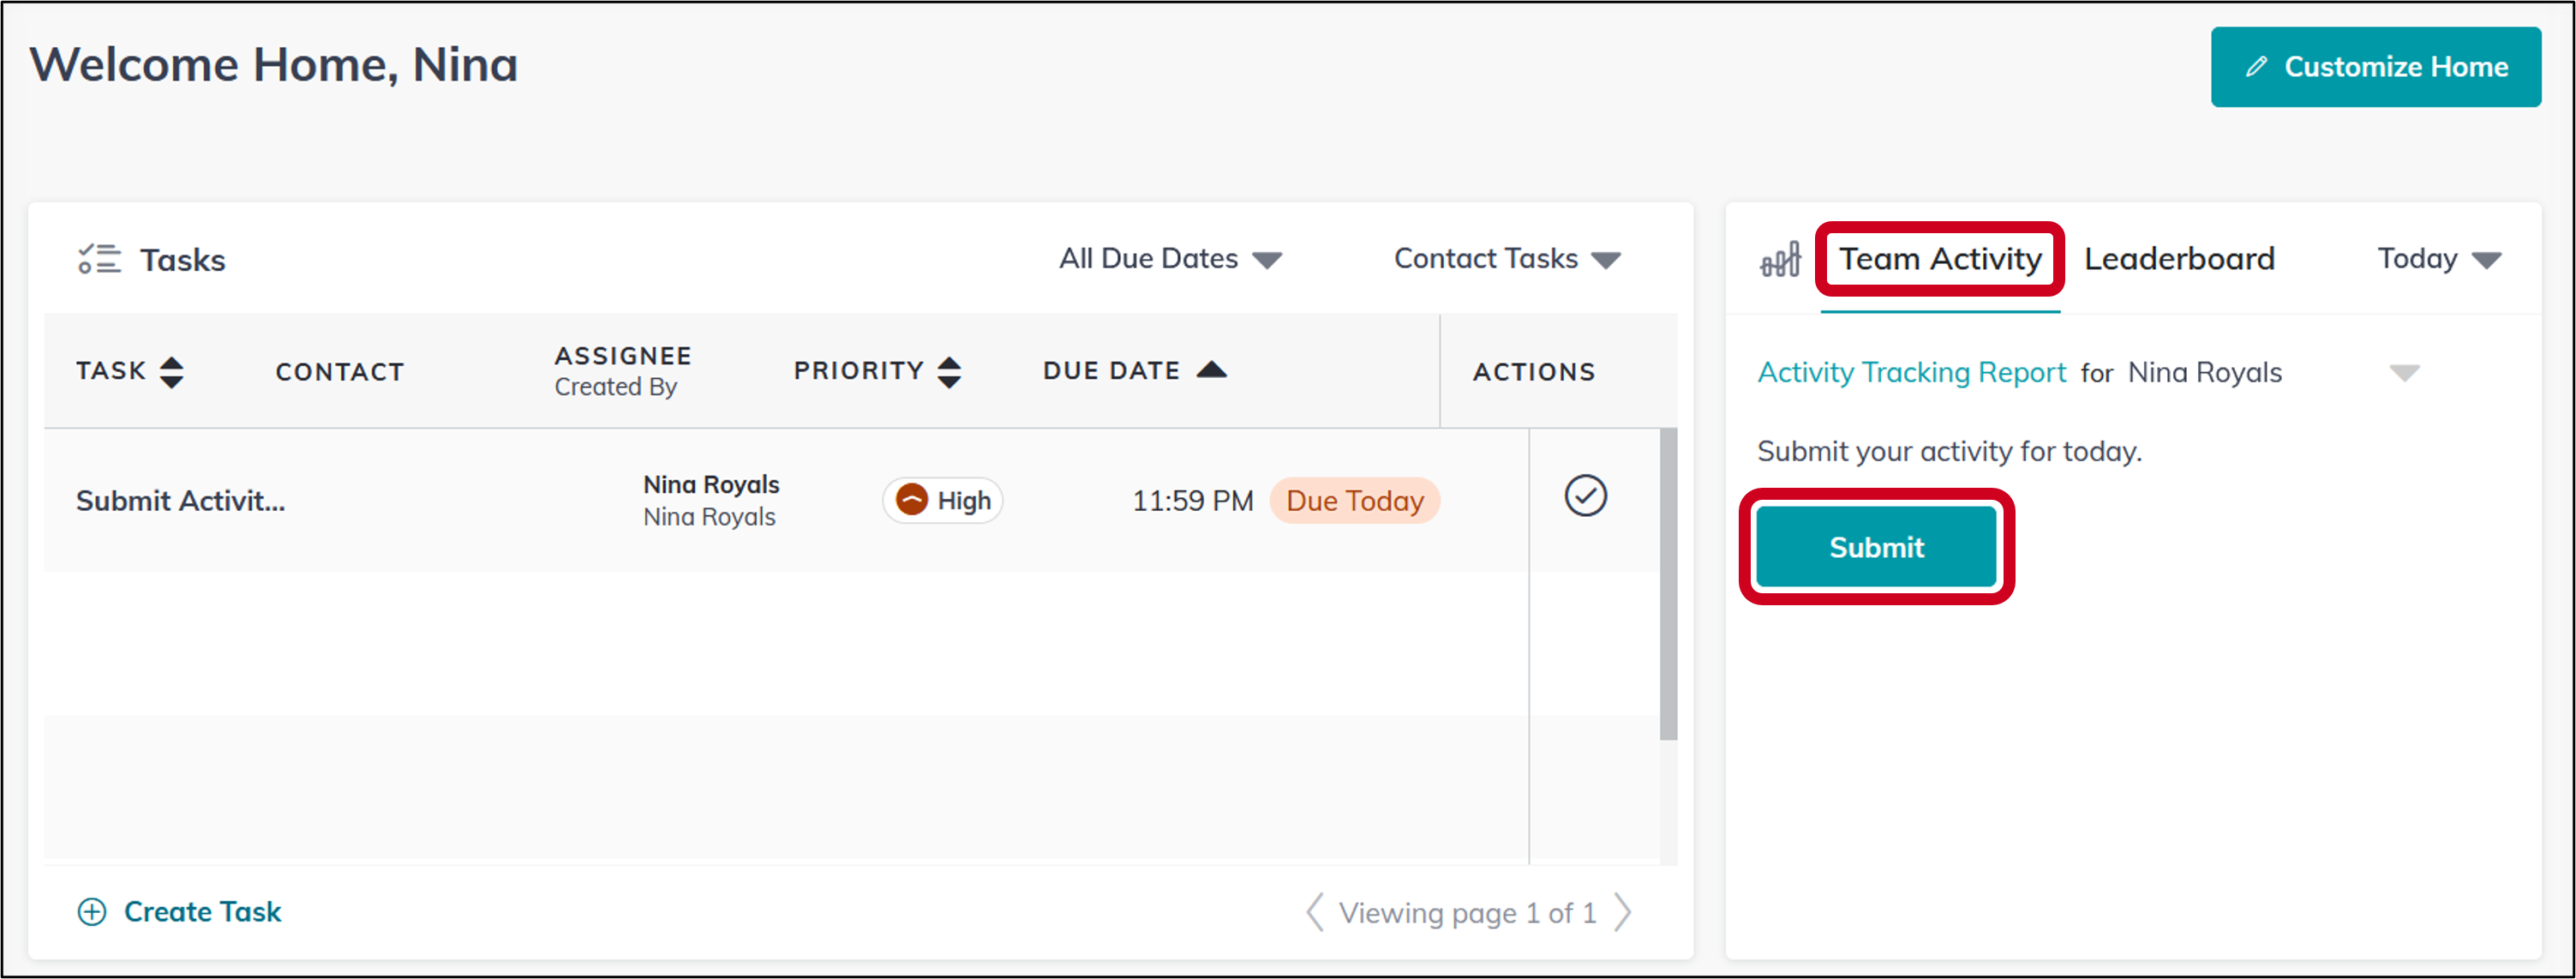Click the Due Today badge
Image resolution: width=2576 pixels, height=979 pixels.
1354,501
